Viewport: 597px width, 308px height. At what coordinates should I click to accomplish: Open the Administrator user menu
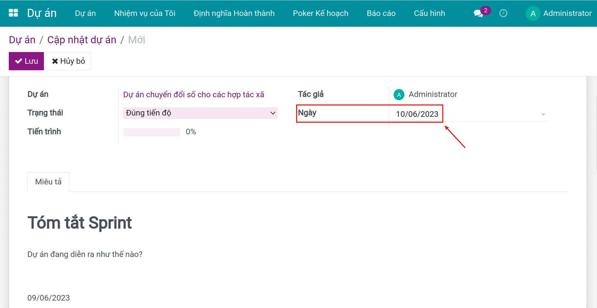click(567, 13)
